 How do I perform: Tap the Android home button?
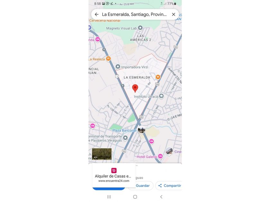135,197
